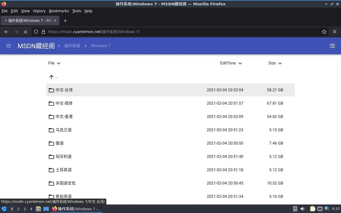
Task: Open the Edit menu
Action: 14,11
